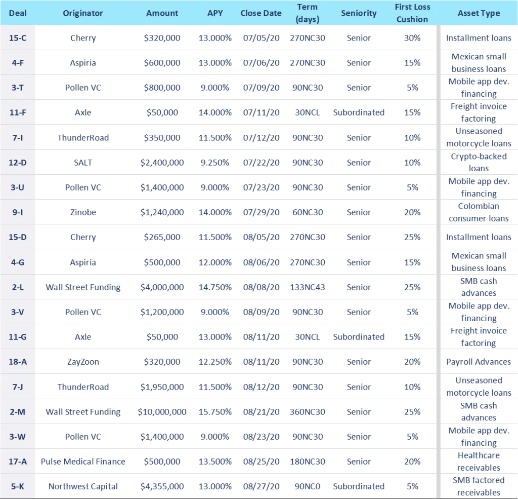Viewport: 518px width, 499px height.
Task: Click the $1,950,000 amount cell
Action: point(162,387)
